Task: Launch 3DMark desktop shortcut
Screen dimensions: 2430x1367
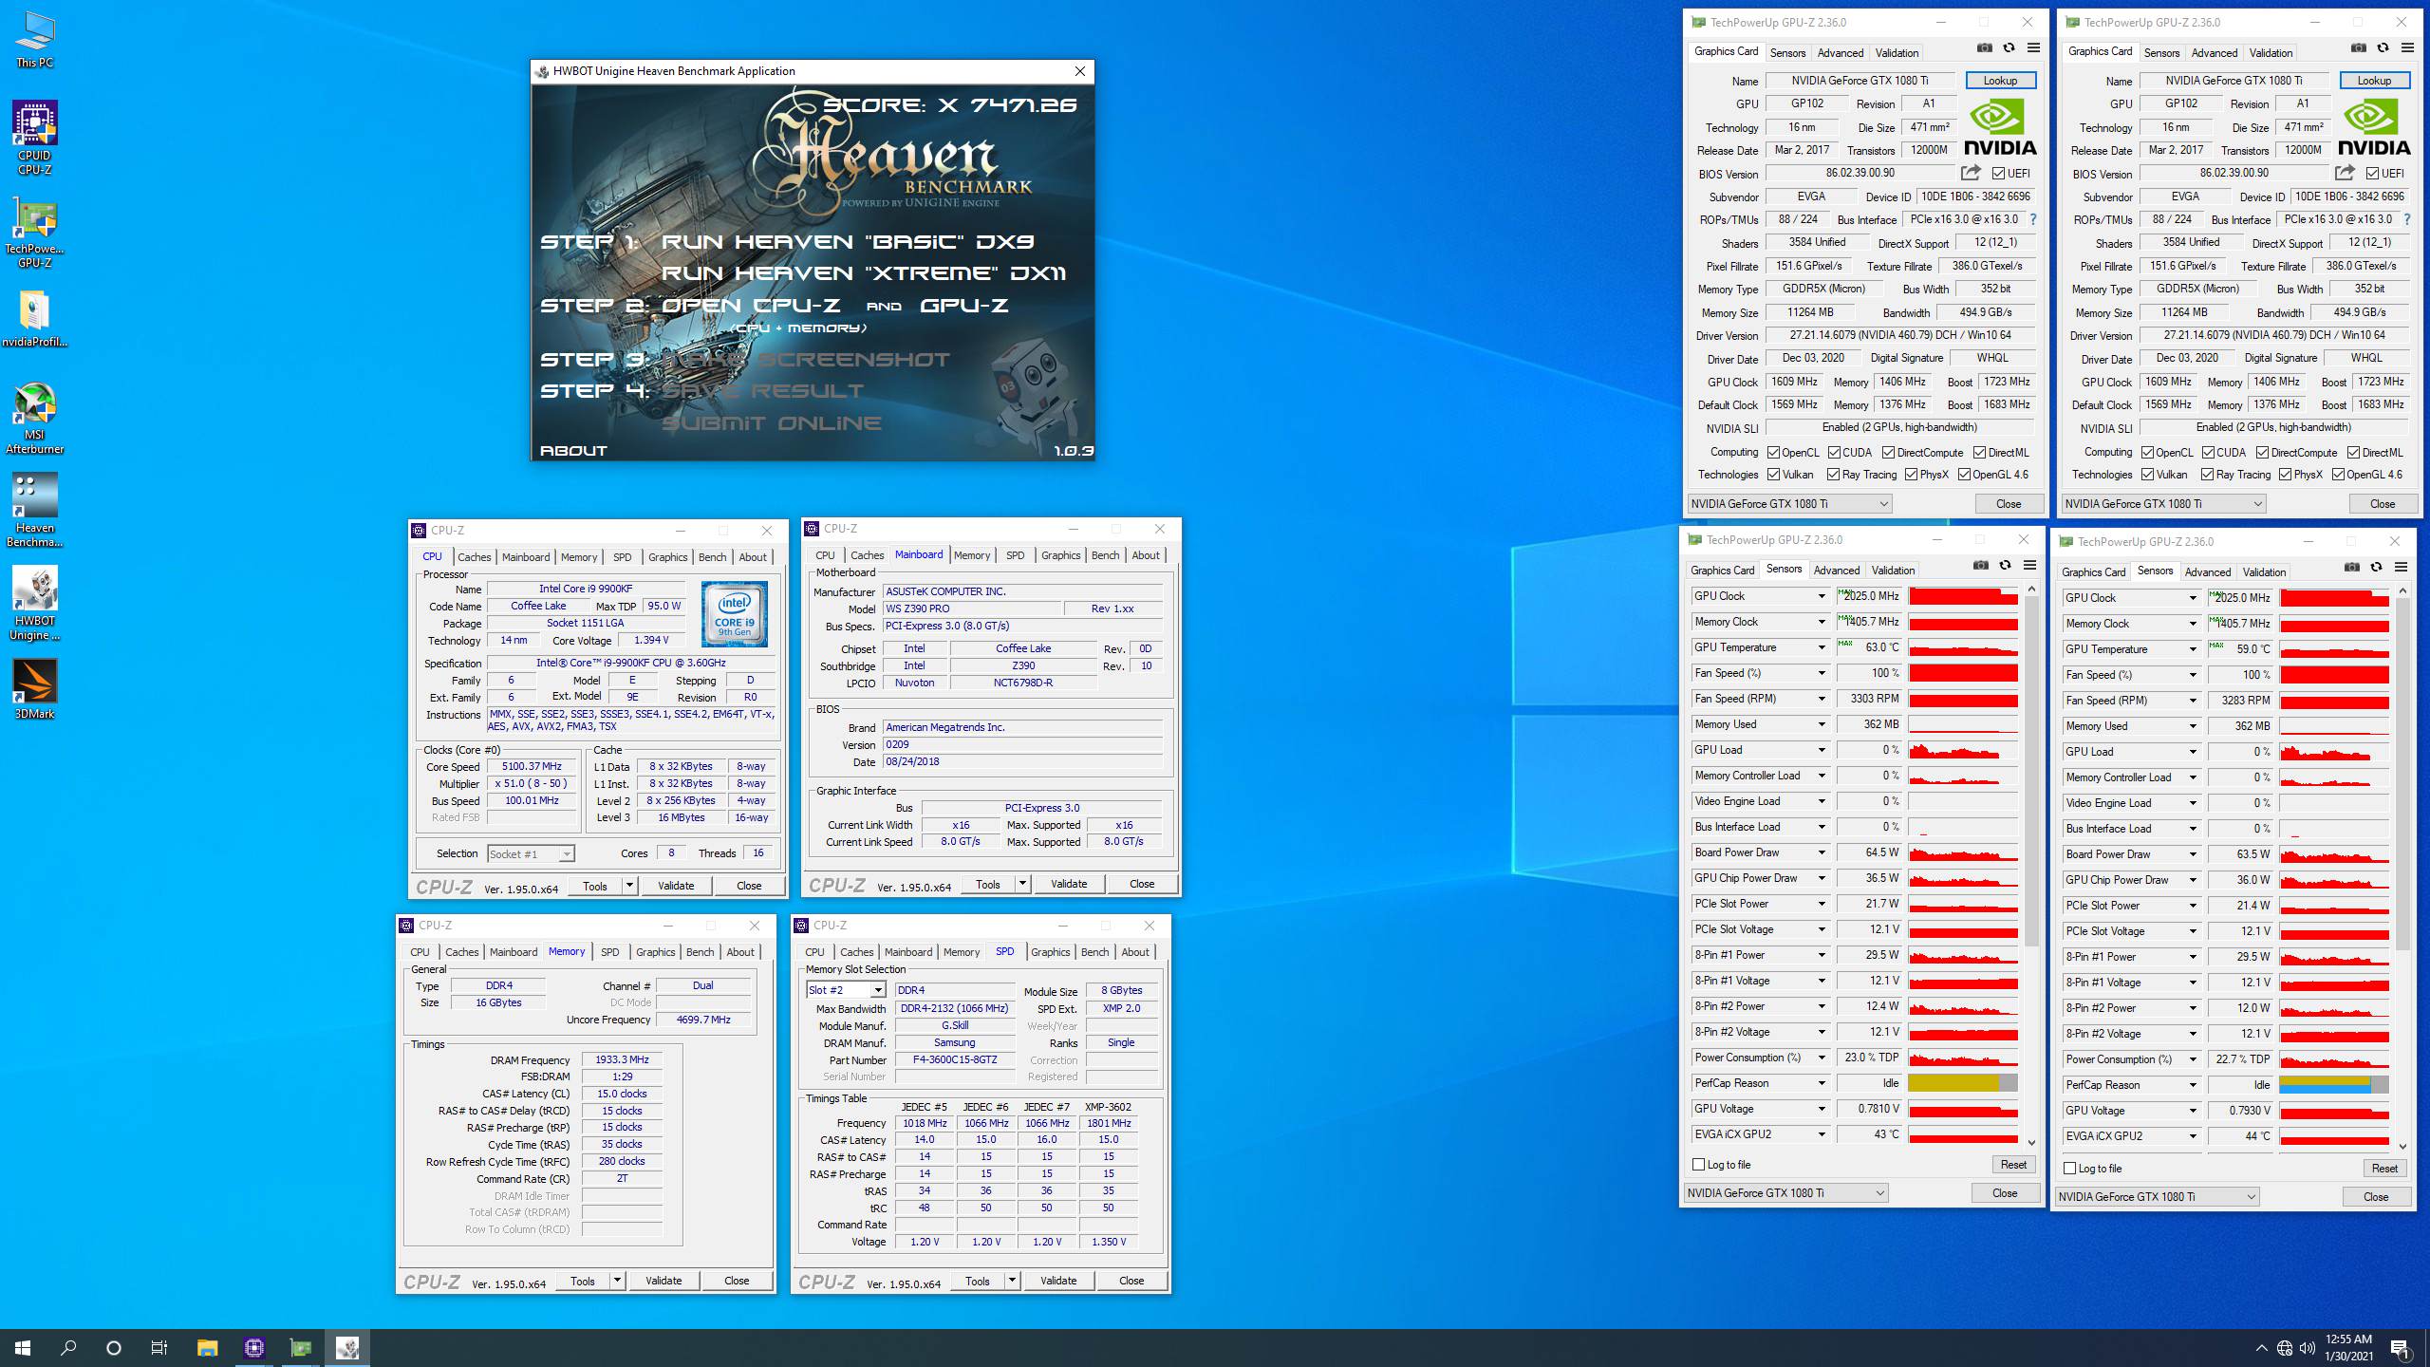Action: click(x=34, y=689)
